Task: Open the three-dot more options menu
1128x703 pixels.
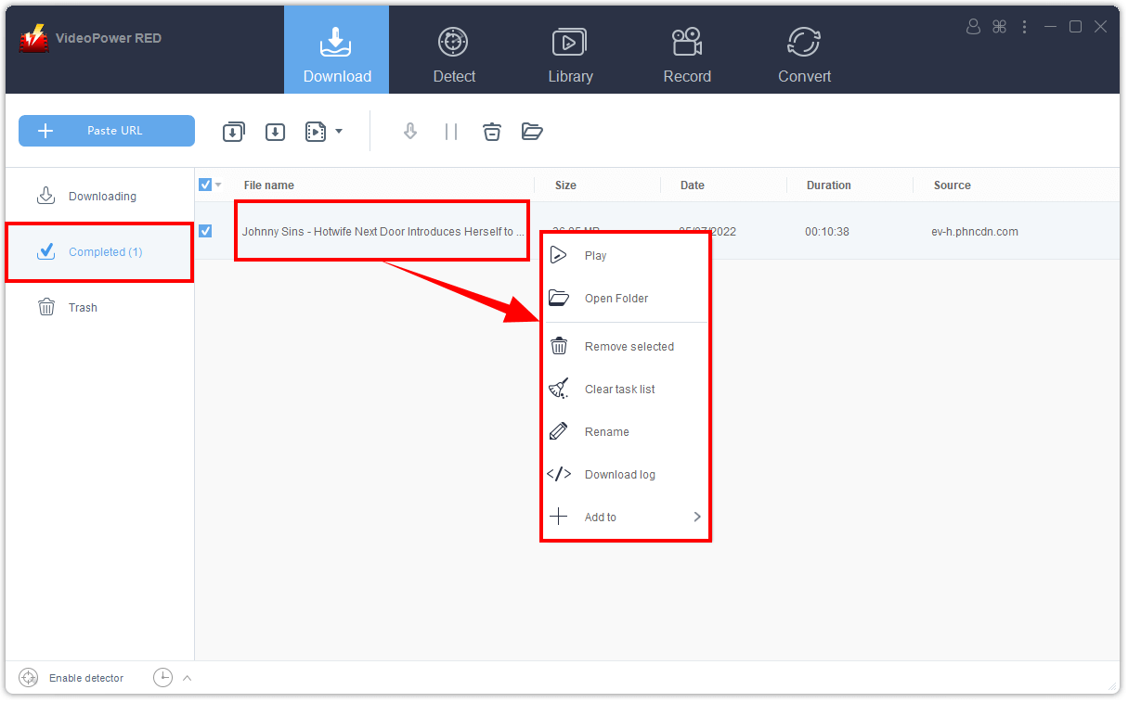Action: [1024, 27]
